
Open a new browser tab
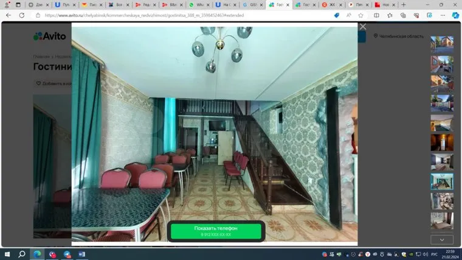coord(404,4)
